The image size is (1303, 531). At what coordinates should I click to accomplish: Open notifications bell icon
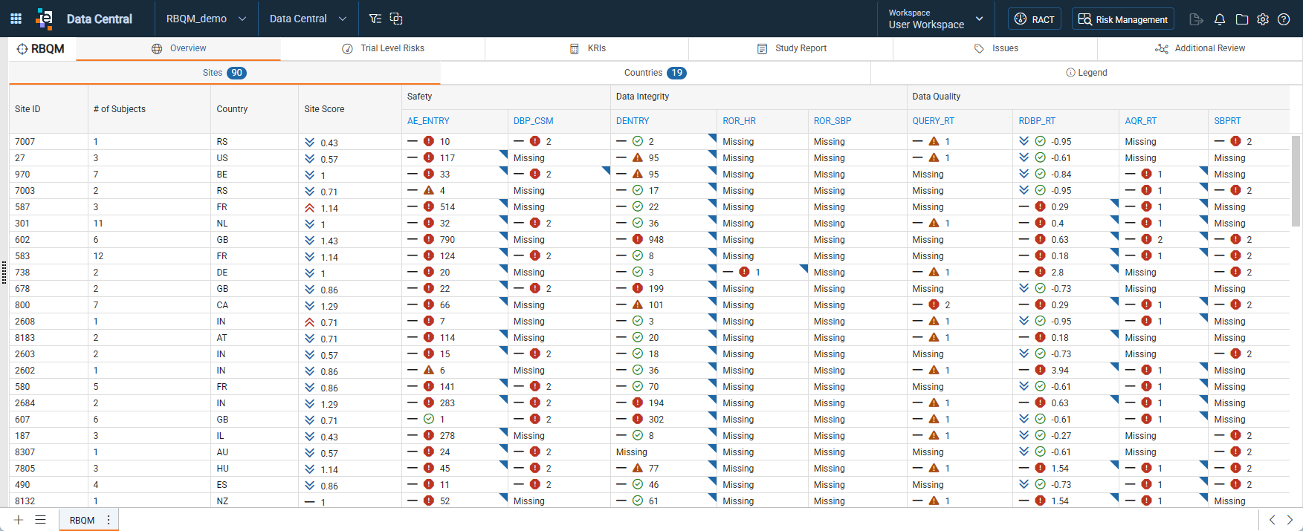pos(1220,19)
